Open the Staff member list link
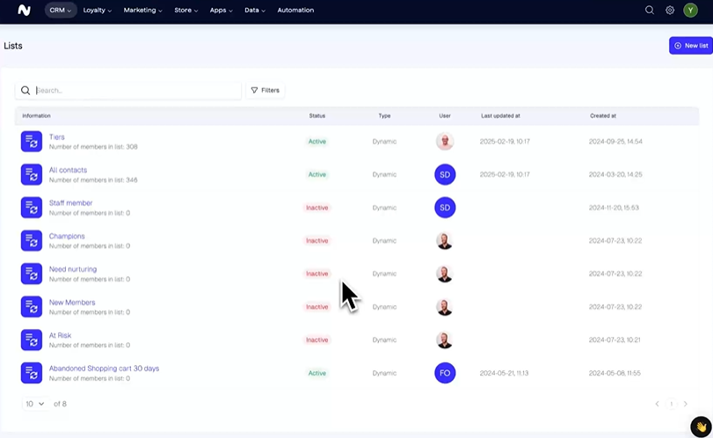Viewport: 713px width, 438px height. (x=70, y=203)
